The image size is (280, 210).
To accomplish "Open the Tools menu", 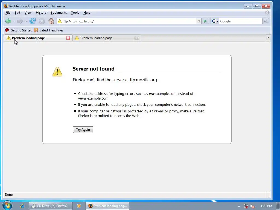I will 75,13.
